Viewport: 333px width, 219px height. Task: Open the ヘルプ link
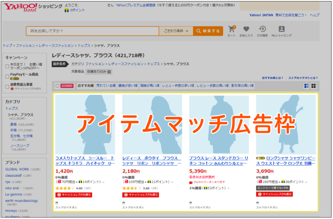pyautogui.click(x=315, y=15)
